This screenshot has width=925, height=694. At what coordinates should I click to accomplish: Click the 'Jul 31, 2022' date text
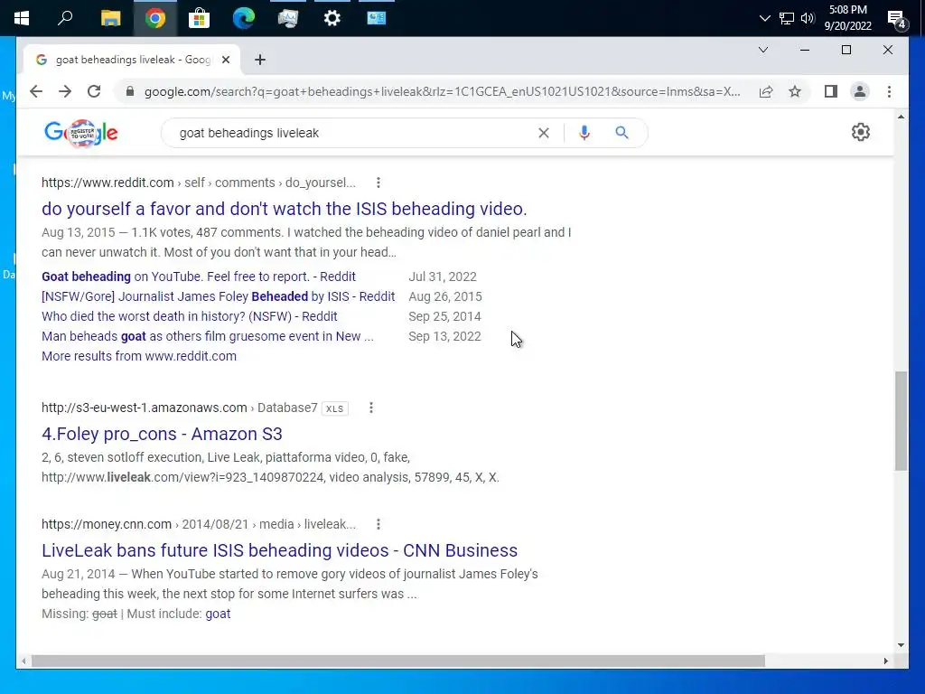click(x=443, y=277)
